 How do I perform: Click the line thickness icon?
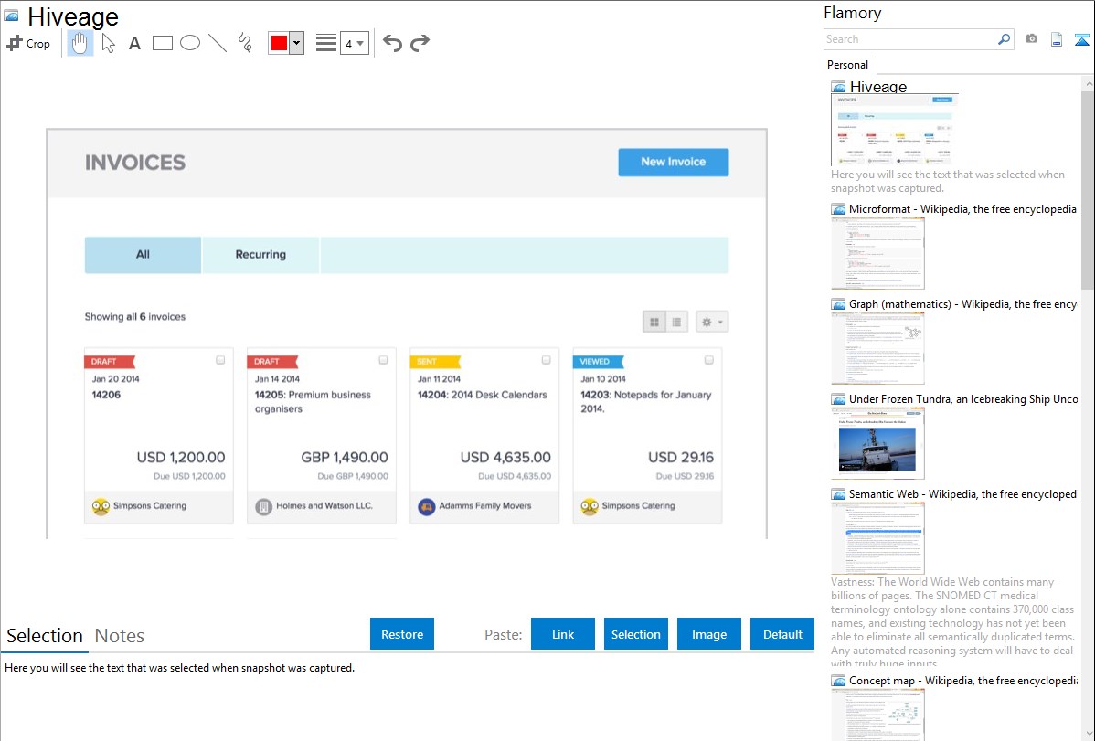pos(326,43)
